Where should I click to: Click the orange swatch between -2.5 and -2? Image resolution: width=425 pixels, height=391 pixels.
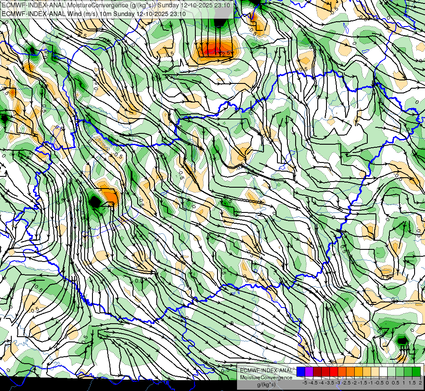[x=350, y=371]
